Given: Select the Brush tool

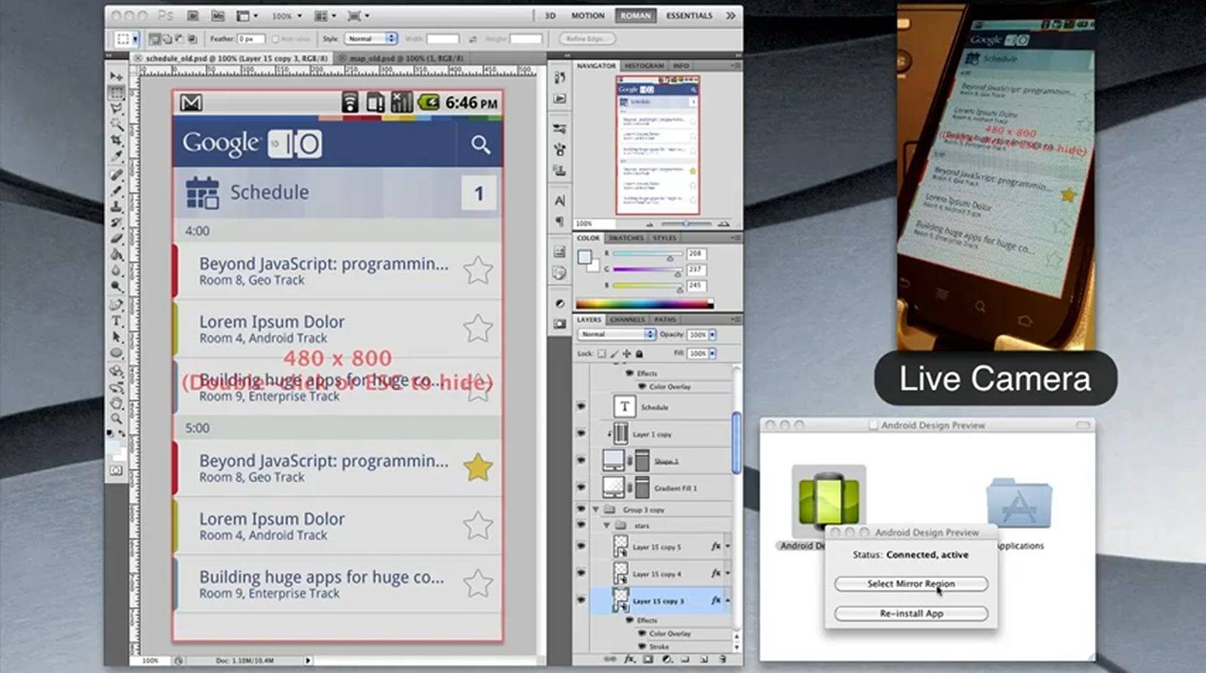Looking at the screenshot, I should 116,190.
